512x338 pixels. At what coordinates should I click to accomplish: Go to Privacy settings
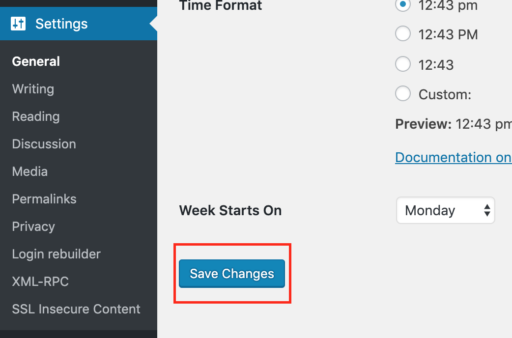[x=33, y=226]
